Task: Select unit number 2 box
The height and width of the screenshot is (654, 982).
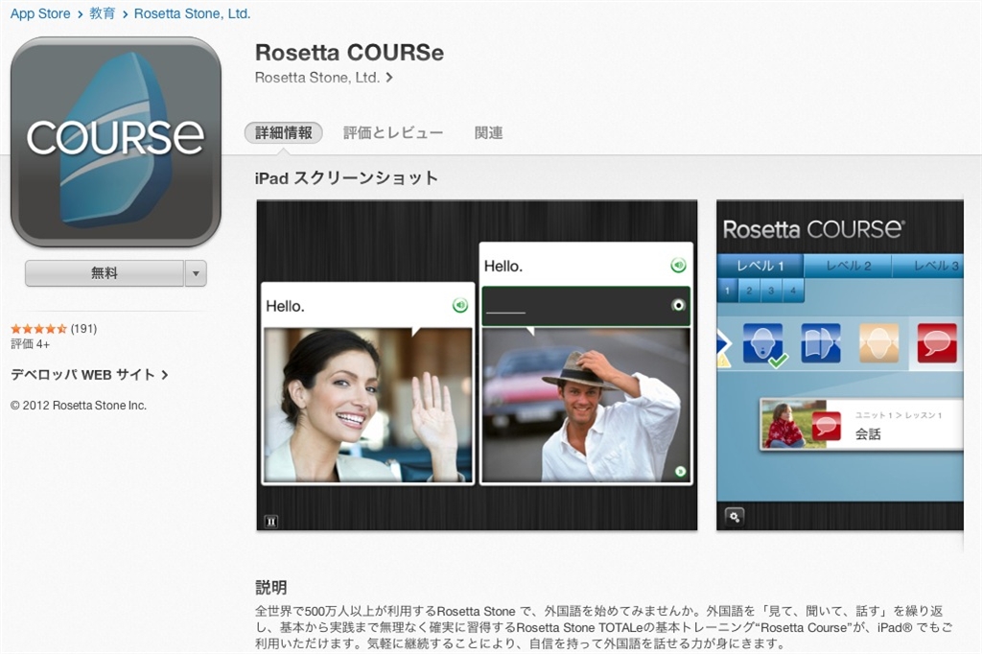Action: (x=749, y=291)
